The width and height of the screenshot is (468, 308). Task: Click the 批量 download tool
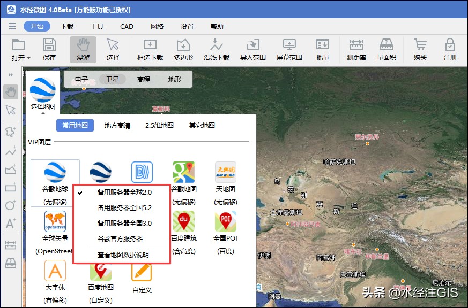(322, 49)
